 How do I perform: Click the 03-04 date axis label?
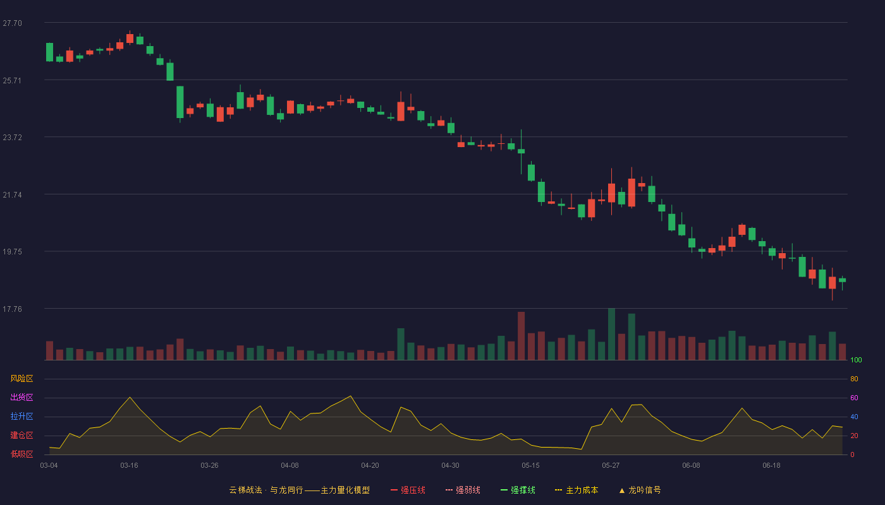[x=49, y=465]
